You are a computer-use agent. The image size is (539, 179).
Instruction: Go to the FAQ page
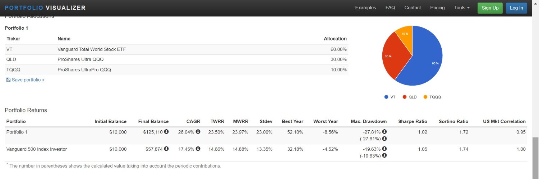tap(390, 8)
